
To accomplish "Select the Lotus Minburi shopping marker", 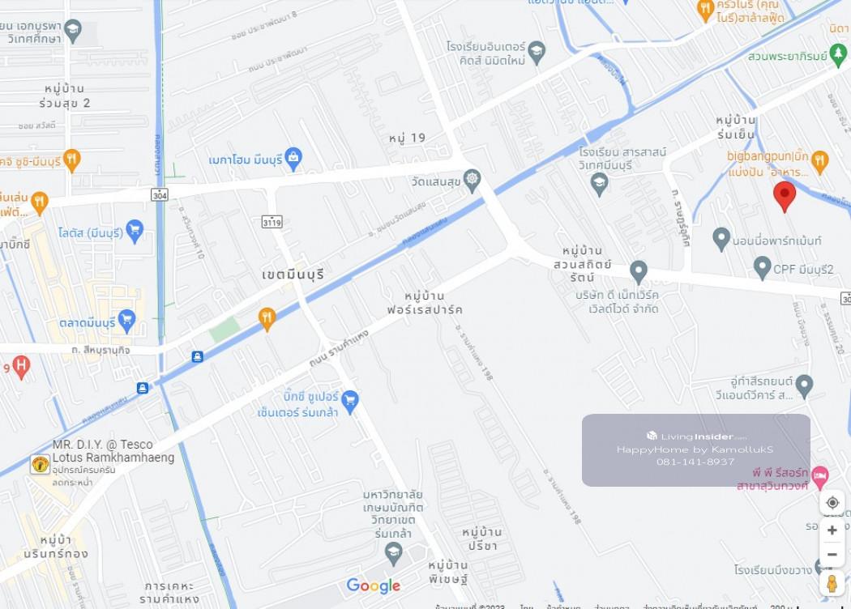I will pos(135,232).
